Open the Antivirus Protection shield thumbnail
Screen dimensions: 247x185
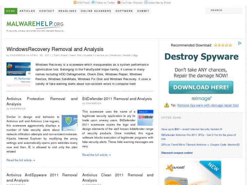69,123
